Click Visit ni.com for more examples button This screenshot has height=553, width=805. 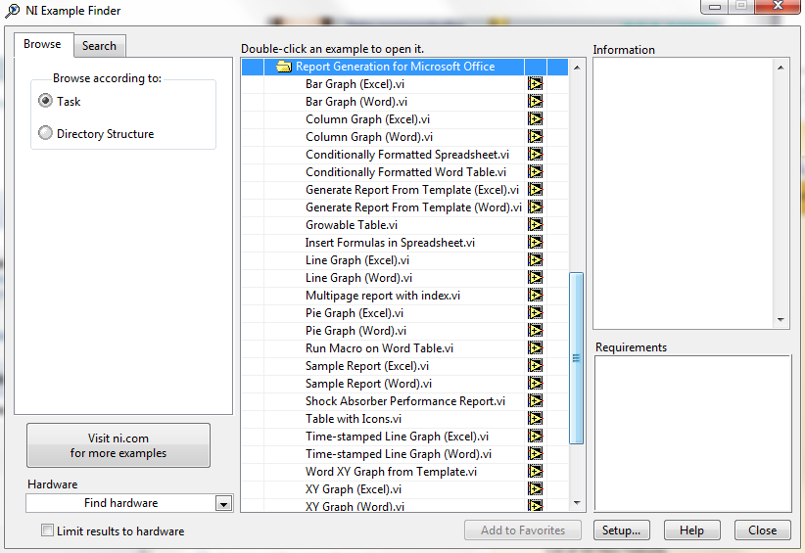point(118,445)
